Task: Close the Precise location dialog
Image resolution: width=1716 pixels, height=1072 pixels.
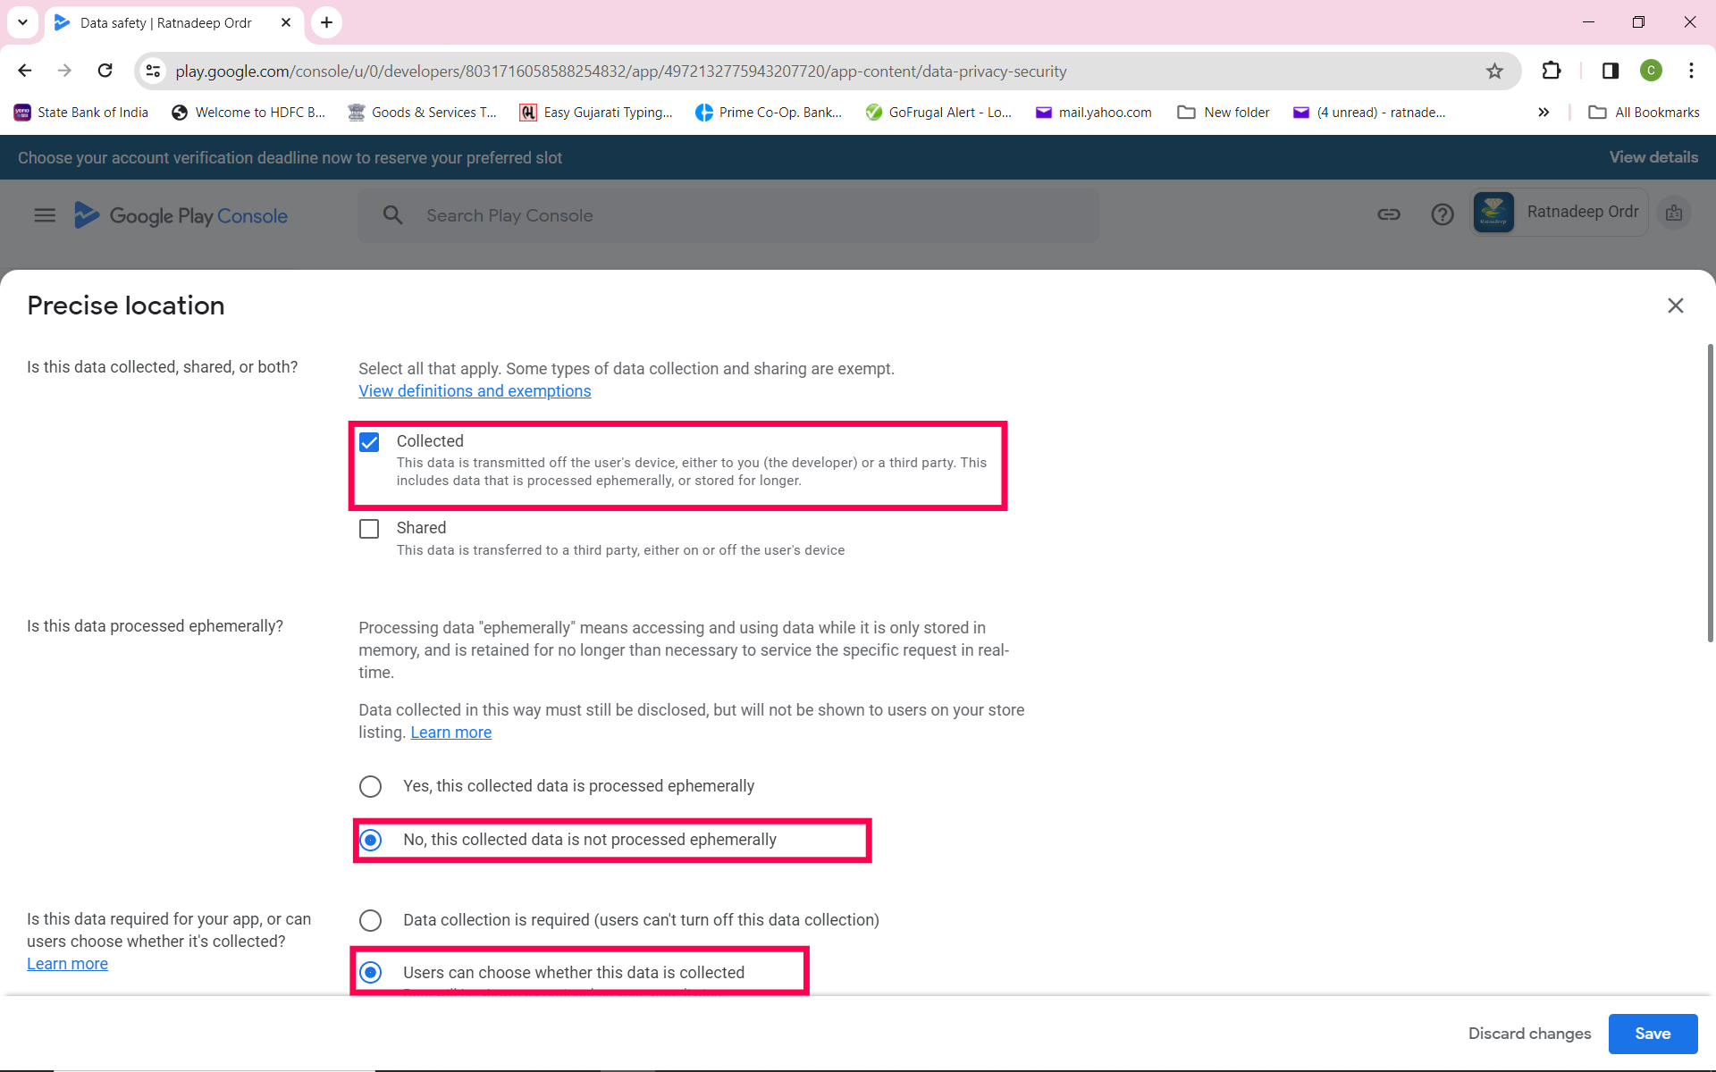Action: (1675, 306)
